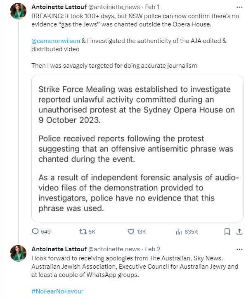Open the Strike Force Mealing statement image
This screenshot has width=246, height=298.
coord(137,148)
